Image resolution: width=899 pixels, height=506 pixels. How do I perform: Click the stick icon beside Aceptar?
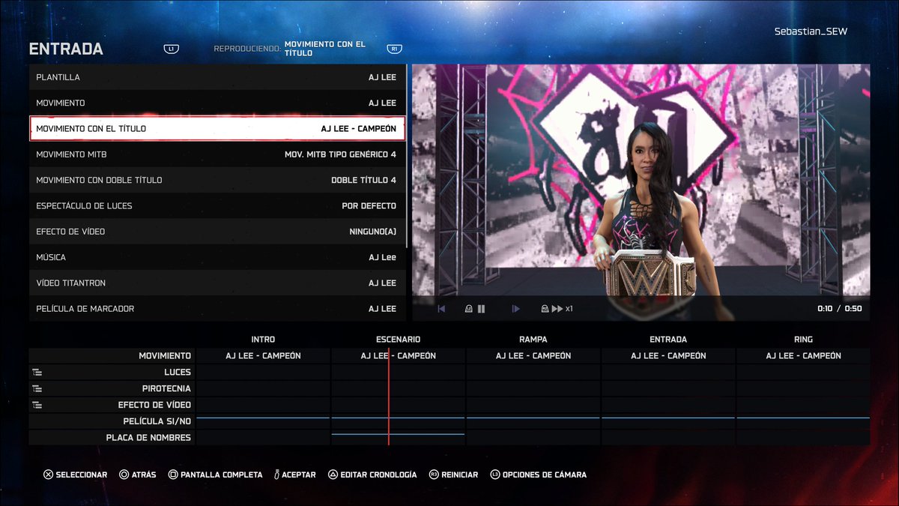(x=276, y=475)
